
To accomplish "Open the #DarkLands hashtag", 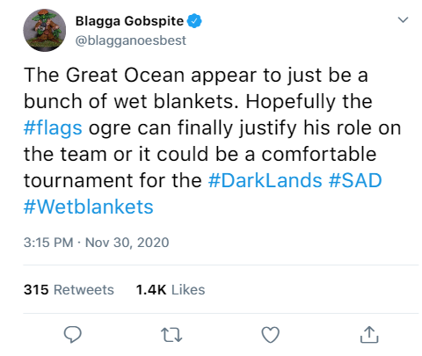I will 266,180.
